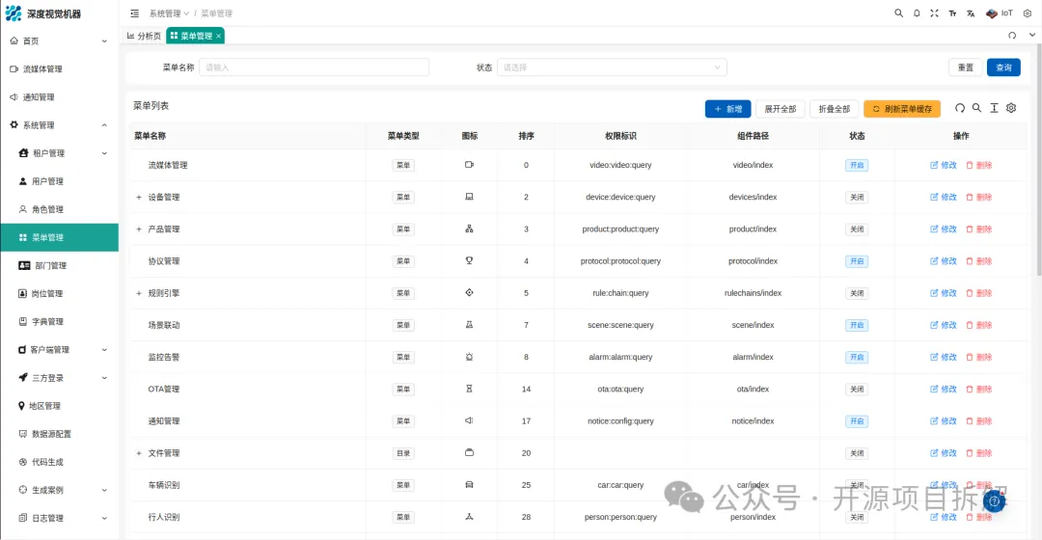
Task: Click 修改 in the 场景联动 row
Action: pyautogui.click(x=944, y=325)
